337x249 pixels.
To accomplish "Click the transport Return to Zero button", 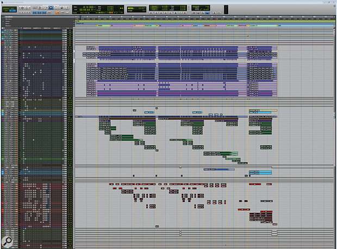I will tap(156, 13).
